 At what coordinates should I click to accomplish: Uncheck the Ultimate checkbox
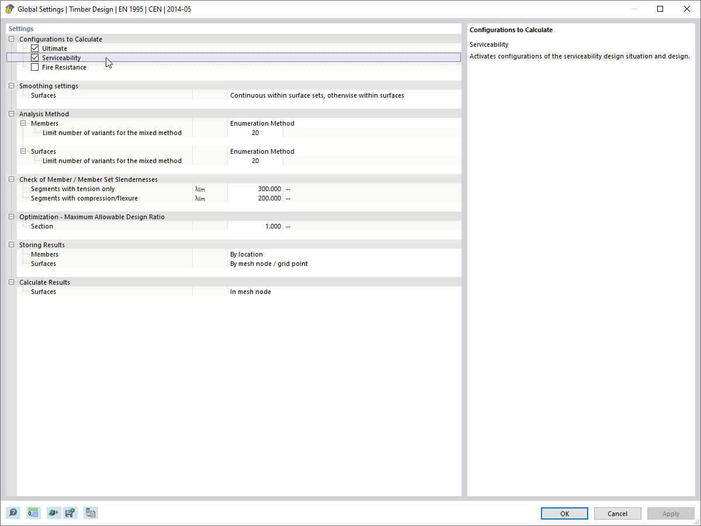pyautogui.click(x=35, y=49)
